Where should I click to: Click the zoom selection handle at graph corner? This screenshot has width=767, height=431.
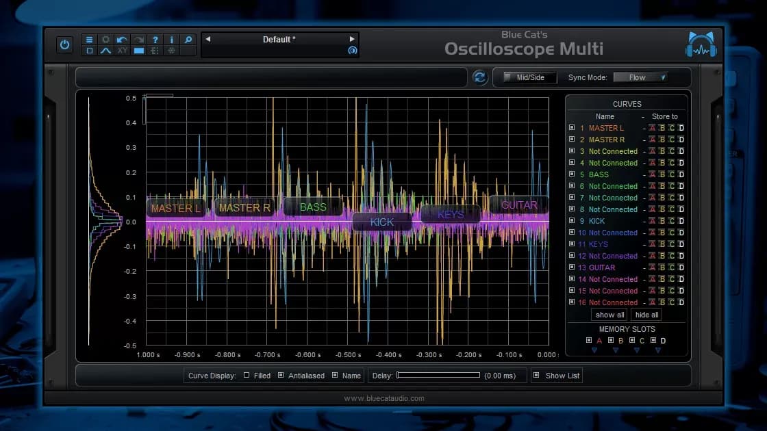tap(144, 96)
